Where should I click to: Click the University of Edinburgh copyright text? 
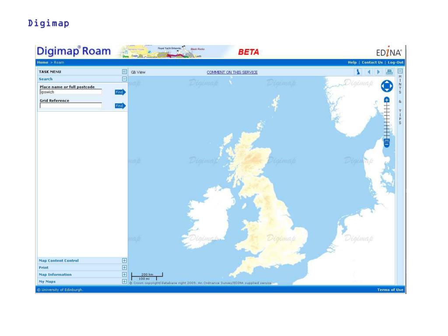click(60, 290)
